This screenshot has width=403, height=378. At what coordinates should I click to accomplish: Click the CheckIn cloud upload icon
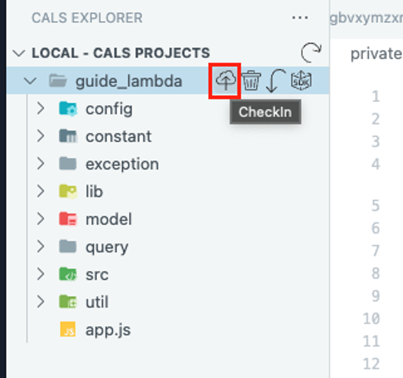pos(226,81)
